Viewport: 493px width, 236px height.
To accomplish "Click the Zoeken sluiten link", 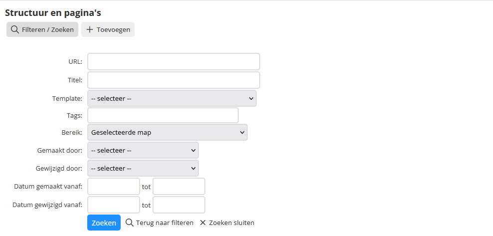I will click(x=227, y=223).
